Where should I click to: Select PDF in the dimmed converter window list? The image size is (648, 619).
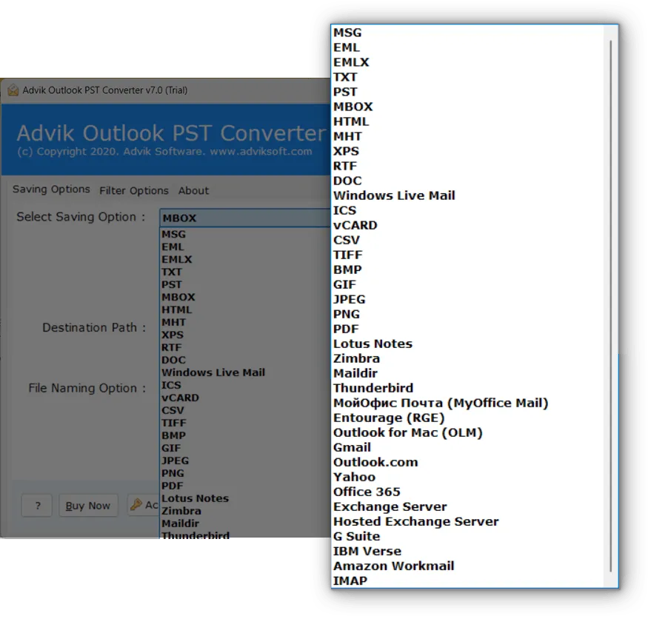(x=172, y=486)
